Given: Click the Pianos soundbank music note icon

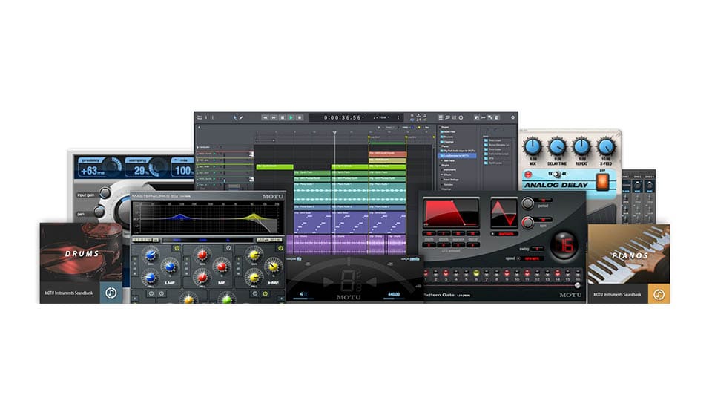Looking at the screenshot, I should 659,293.
